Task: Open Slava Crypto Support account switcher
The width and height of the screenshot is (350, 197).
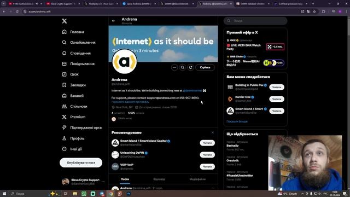Action: click(83, 182)
